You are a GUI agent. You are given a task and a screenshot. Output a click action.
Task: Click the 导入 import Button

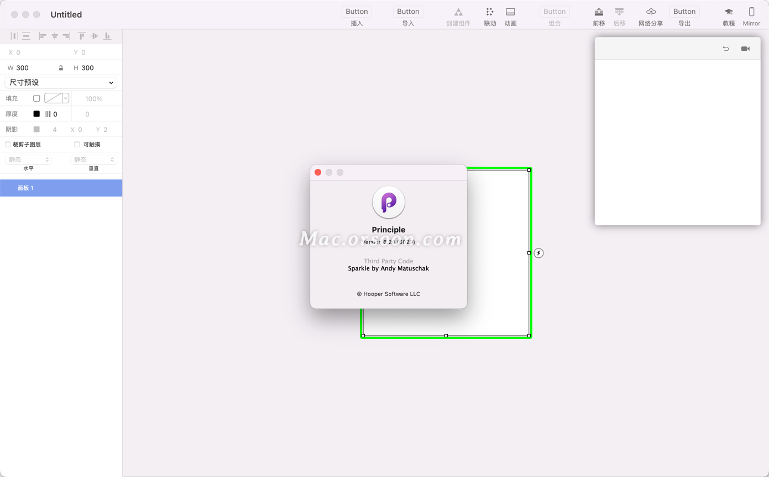pyautogui.click(x=408, y=12)
